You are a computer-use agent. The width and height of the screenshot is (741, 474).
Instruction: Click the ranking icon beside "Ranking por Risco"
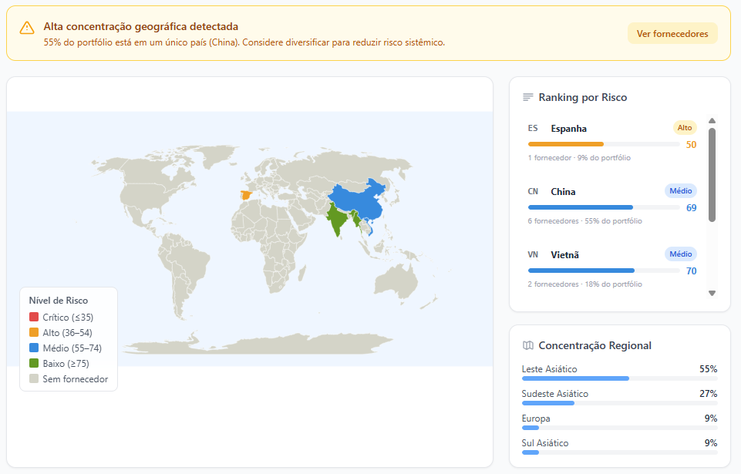click(529, 97)
